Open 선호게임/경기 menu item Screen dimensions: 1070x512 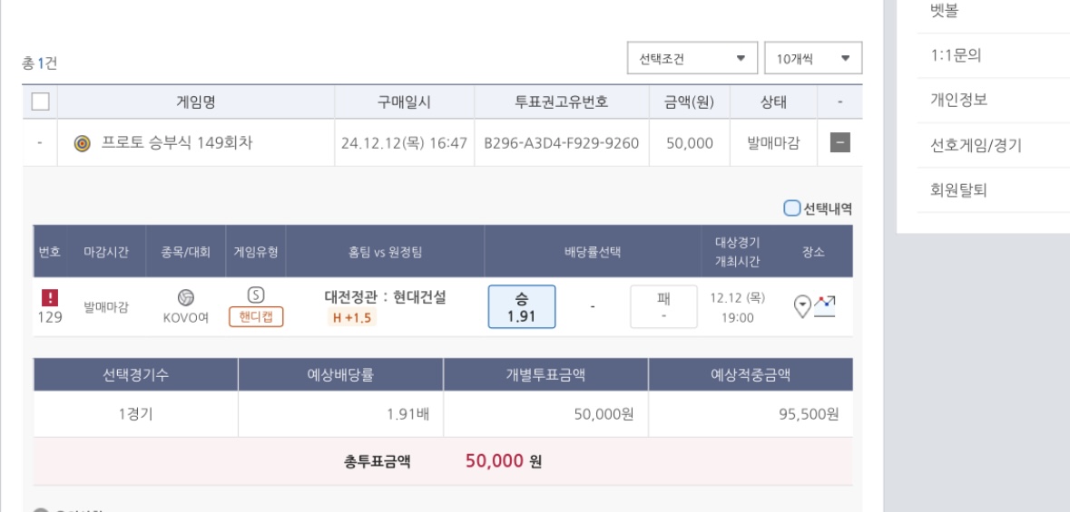click(x=970, y=146)
